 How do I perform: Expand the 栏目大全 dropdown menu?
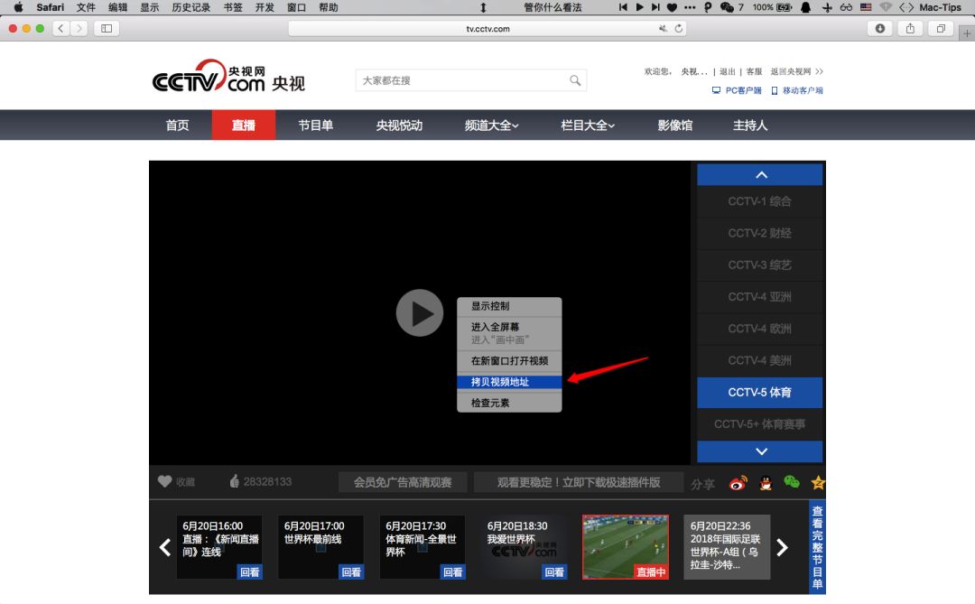click(588, 125)
